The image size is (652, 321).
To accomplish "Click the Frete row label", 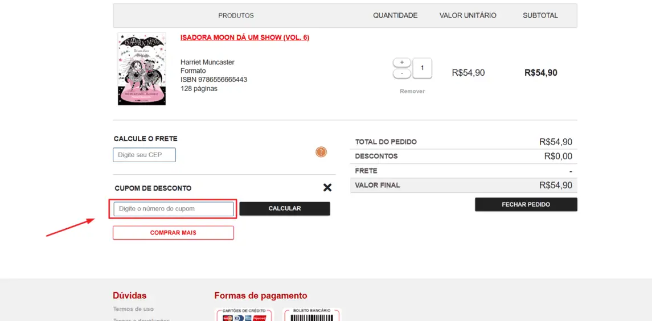I will pyautogui.click(x=366, y=171).
